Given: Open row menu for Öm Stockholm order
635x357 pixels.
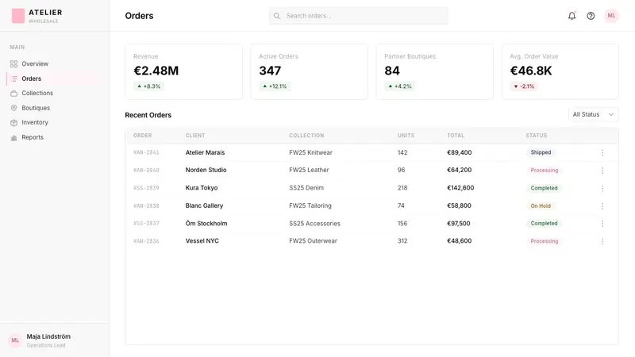Looking at the screenshot, I should coord(602,224).
